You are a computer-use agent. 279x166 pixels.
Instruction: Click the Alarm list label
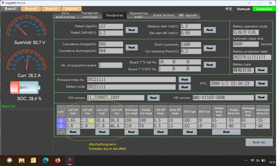(8, 106)
